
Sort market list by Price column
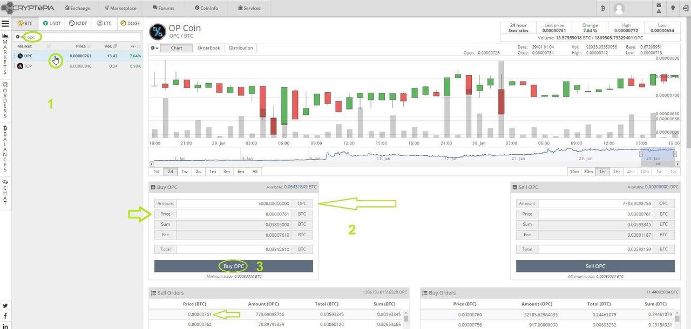tap(83, 46)
